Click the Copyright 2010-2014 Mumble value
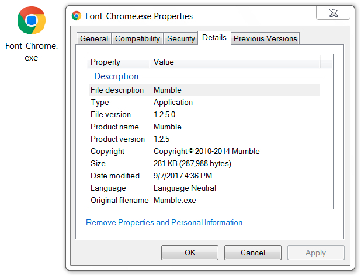The height and width of the screenshot is (277, 361). point(207,151)
